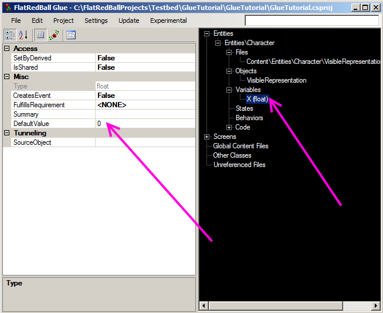This screenshot has height=313, width=383.
Task: Select the Content\Entities\Character file entry
Action: tap(313, 62)
